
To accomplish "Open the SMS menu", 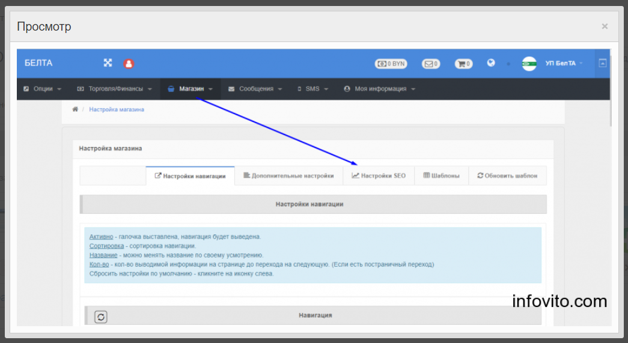I will point(313,89).
